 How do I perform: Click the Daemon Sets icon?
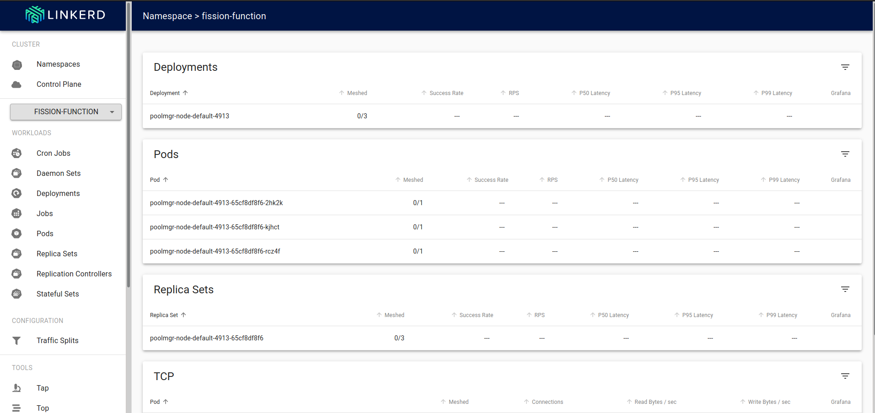(17, 174)
